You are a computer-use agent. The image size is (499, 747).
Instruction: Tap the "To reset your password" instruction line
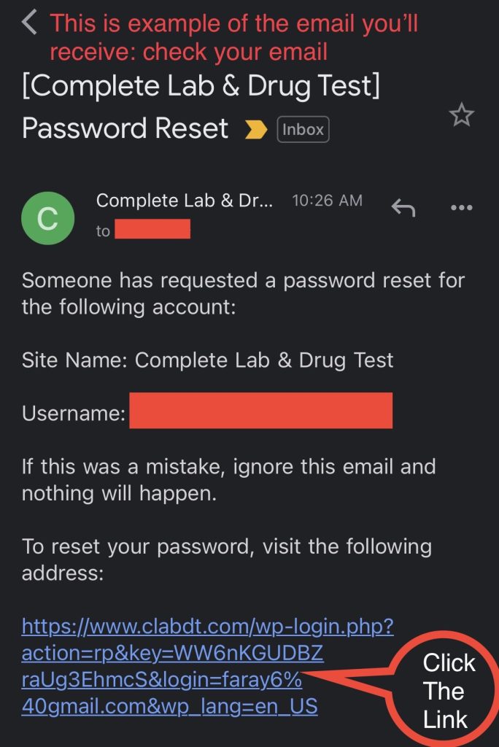tap(227, 560)
